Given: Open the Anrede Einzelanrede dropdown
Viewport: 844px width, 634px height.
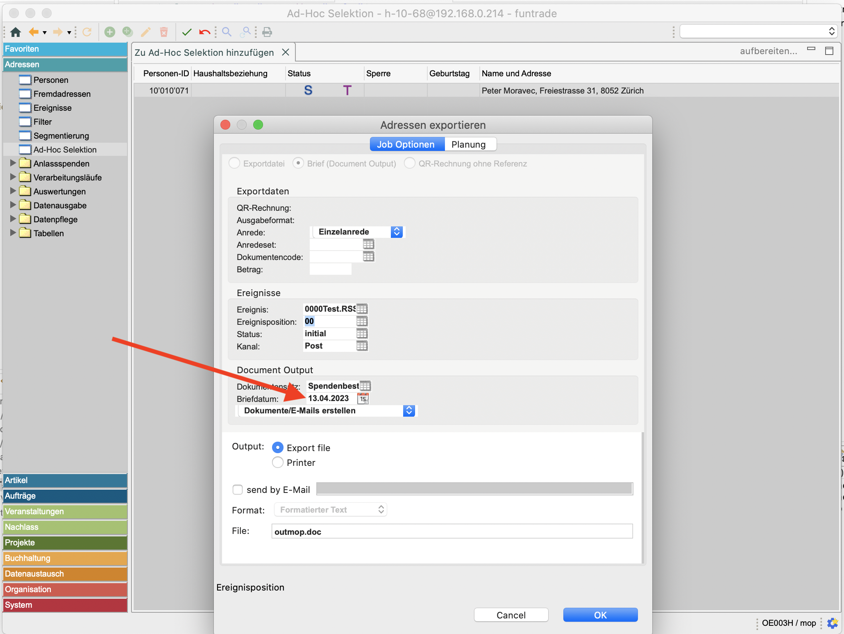Looking at the screenshot, I should pyautogui.click(x=396, y=232).
